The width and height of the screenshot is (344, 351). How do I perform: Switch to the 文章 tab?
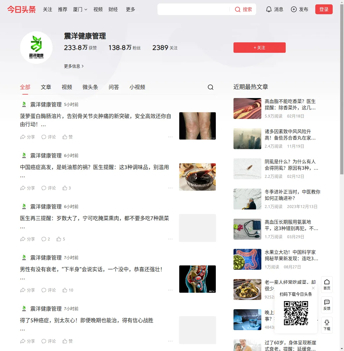46,87
